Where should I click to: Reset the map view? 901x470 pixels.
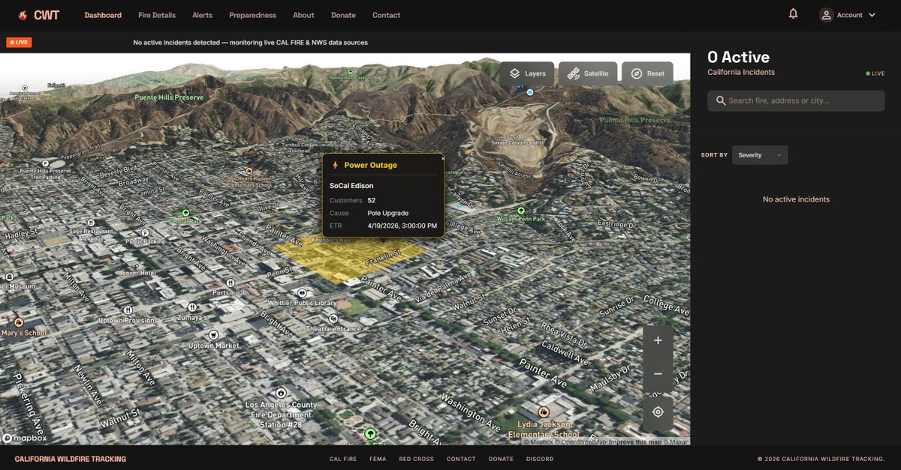tap(647, 73)
